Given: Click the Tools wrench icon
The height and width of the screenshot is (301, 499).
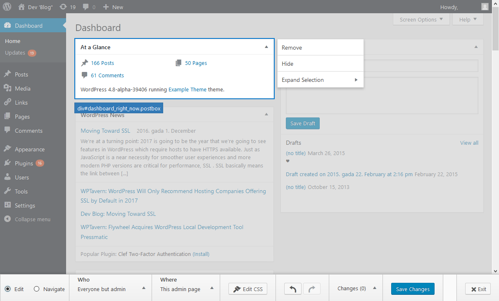Looking at the screenshot, I should (x=7, y=191).
